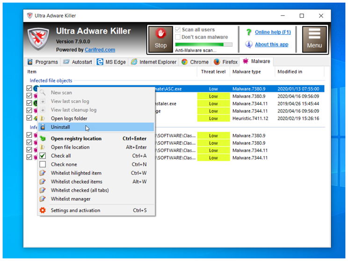The height and width of the screenshot is (261, 348).
Task: Uncheck the first registry Malware.7380.9 row checkbox
Action: [x=29, y=135]
